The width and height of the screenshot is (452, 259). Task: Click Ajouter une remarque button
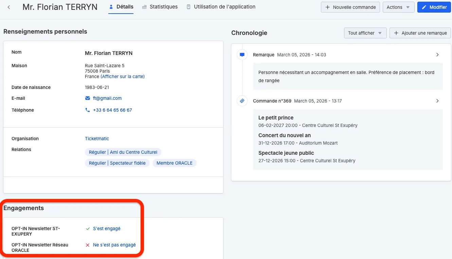tap(420, 33)
